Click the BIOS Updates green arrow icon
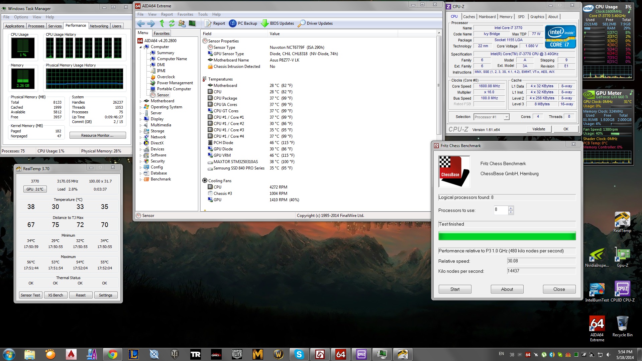642x361 pixels. coord(264,23)
